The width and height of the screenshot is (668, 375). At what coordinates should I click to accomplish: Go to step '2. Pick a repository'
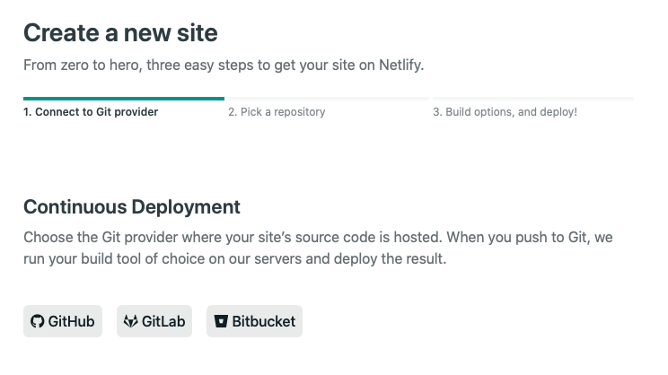pos(277,112)
